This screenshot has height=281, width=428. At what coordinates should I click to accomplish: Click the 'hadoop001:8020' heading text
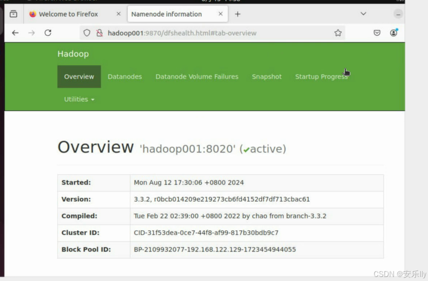[x=187, y=149]
